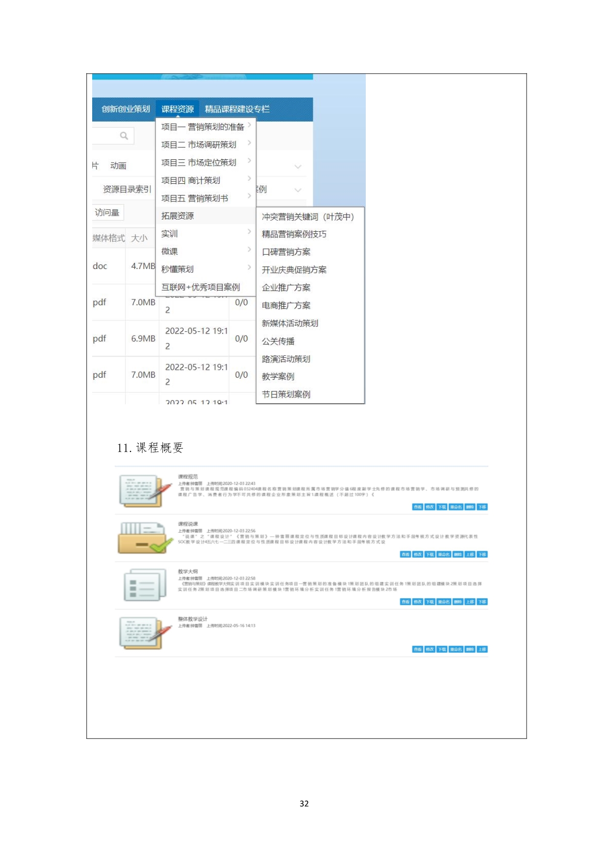
Task: Open the 课程规范 document icon
Action: (x=145, y=491)
